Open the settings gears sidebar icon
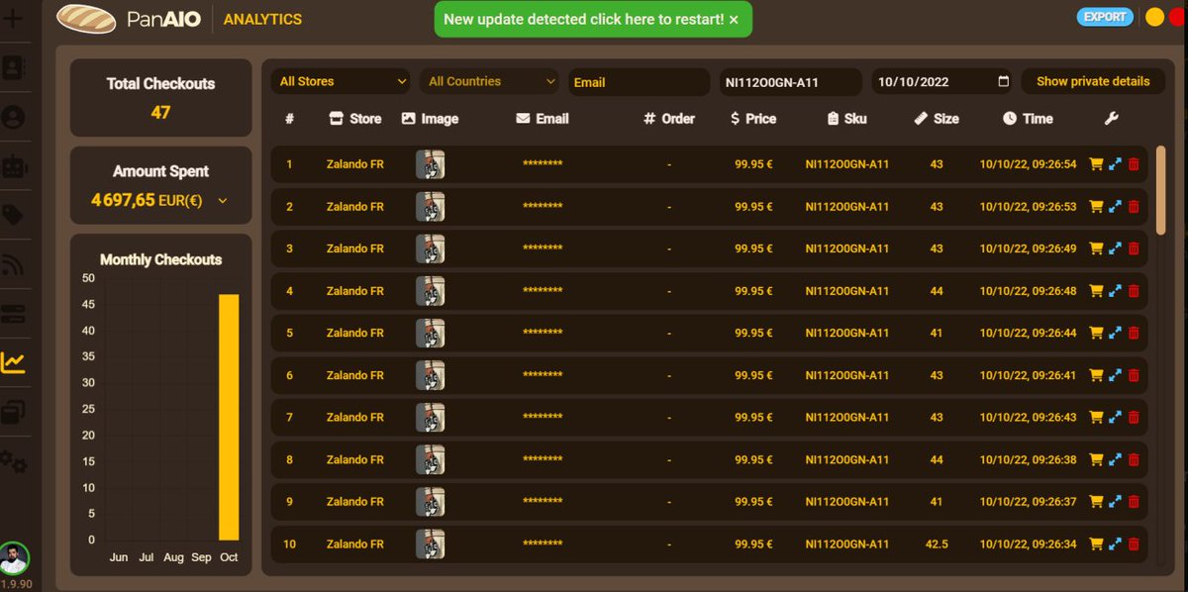Viewport: 1188px width, 592px height. (14, 461)
